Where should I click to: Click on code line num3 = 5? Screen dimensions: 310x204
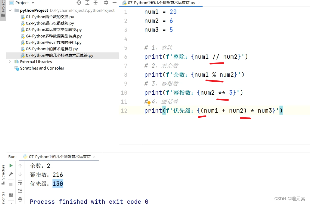pyautogui.click(x=158, y=30)
